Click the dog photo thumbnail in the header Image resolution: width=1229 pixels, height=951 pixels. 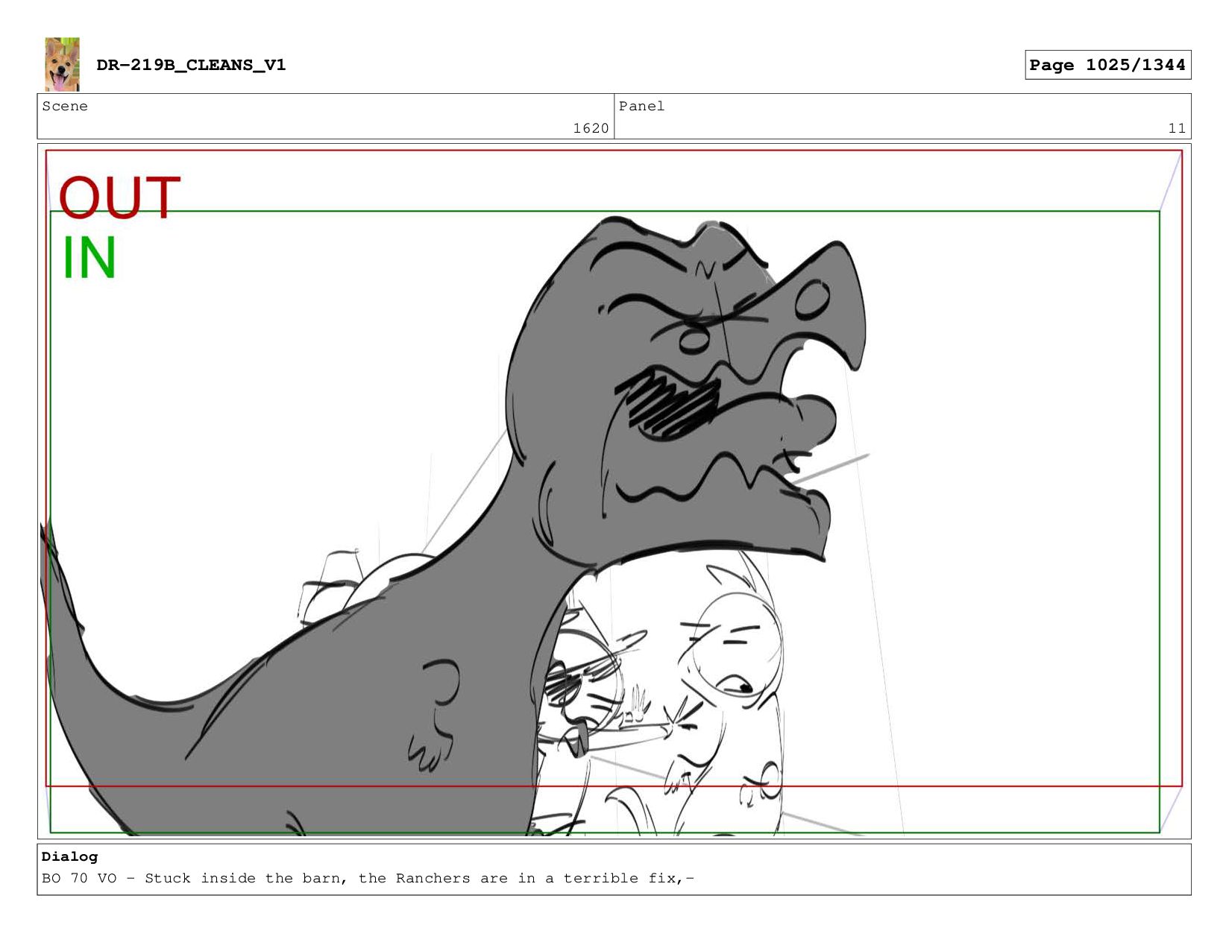point(62,64)
